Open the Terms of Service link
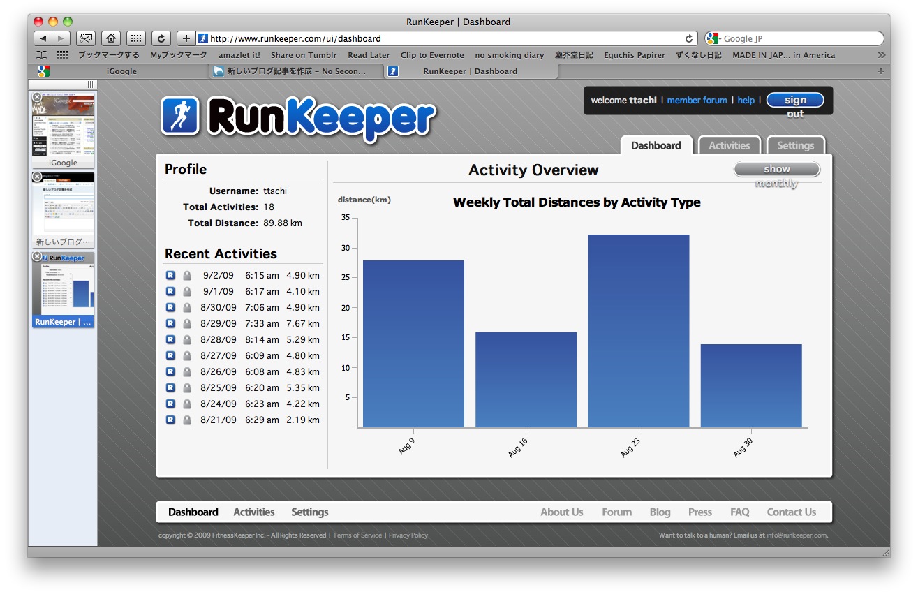This screenshot has width=918, height=599. point(357,535)
